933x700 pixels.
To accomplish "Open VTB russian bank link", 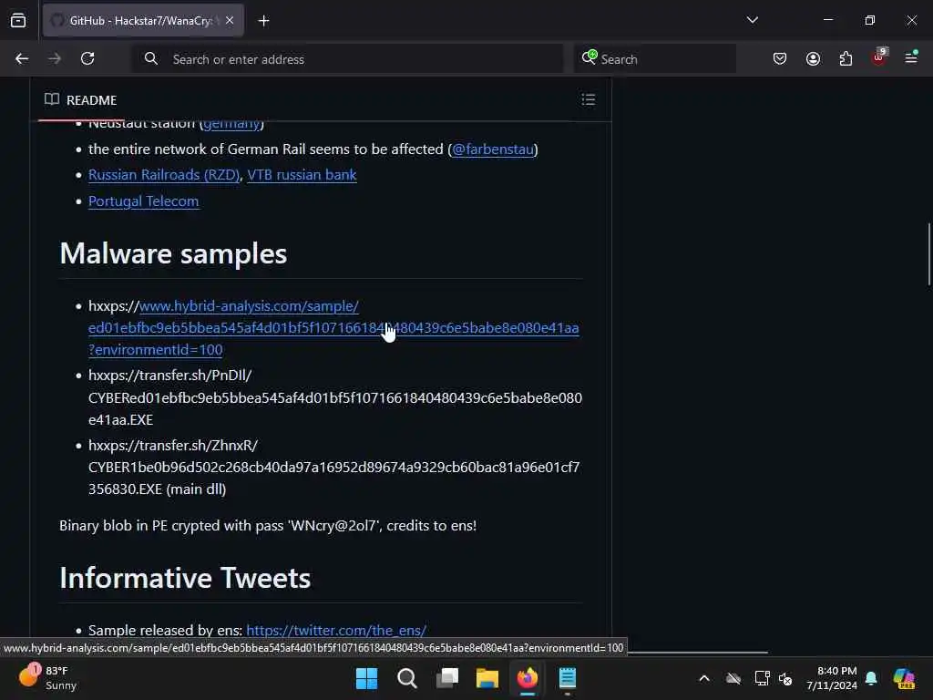I will (x=302, y=175).
